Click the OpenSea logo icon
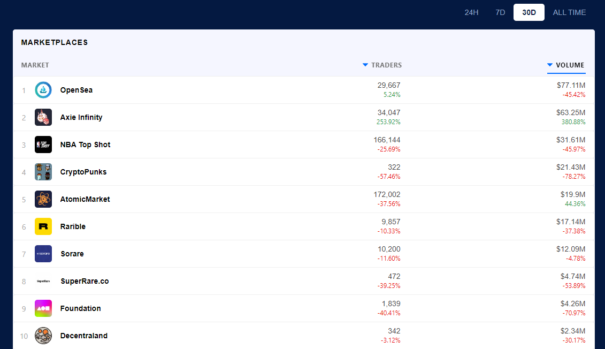The height and width of the screenshot is (349, 605). [43, 90]
